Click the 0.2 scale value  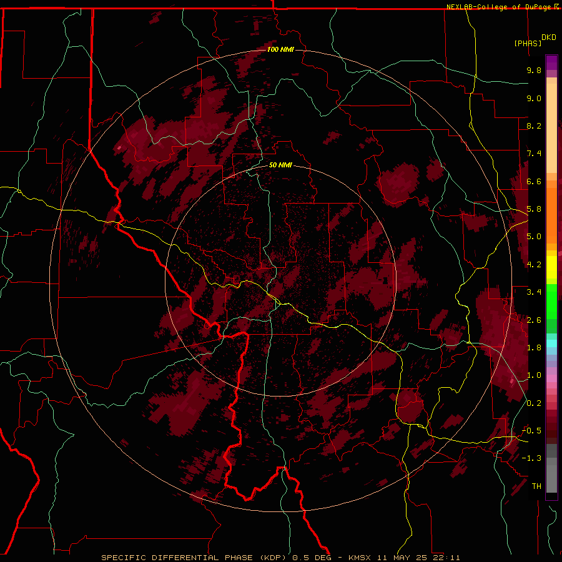point(534,403)
